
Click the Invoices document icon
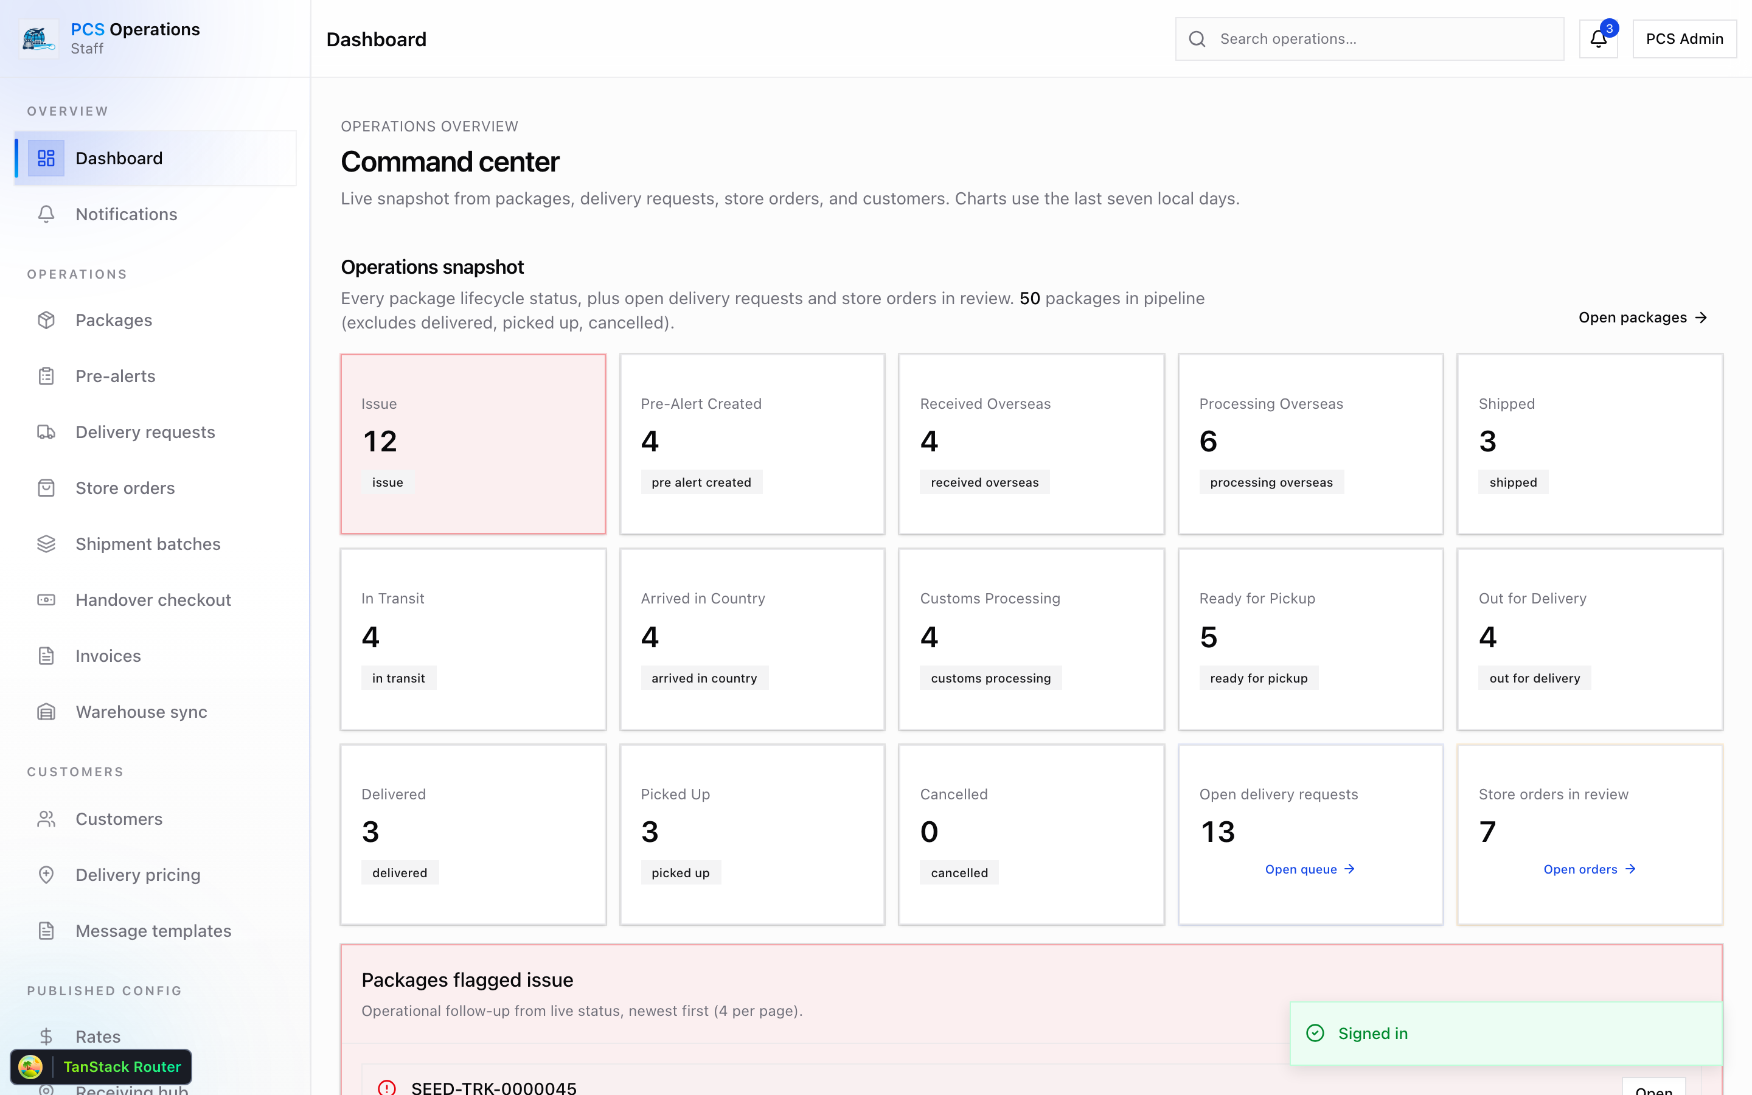46,656
